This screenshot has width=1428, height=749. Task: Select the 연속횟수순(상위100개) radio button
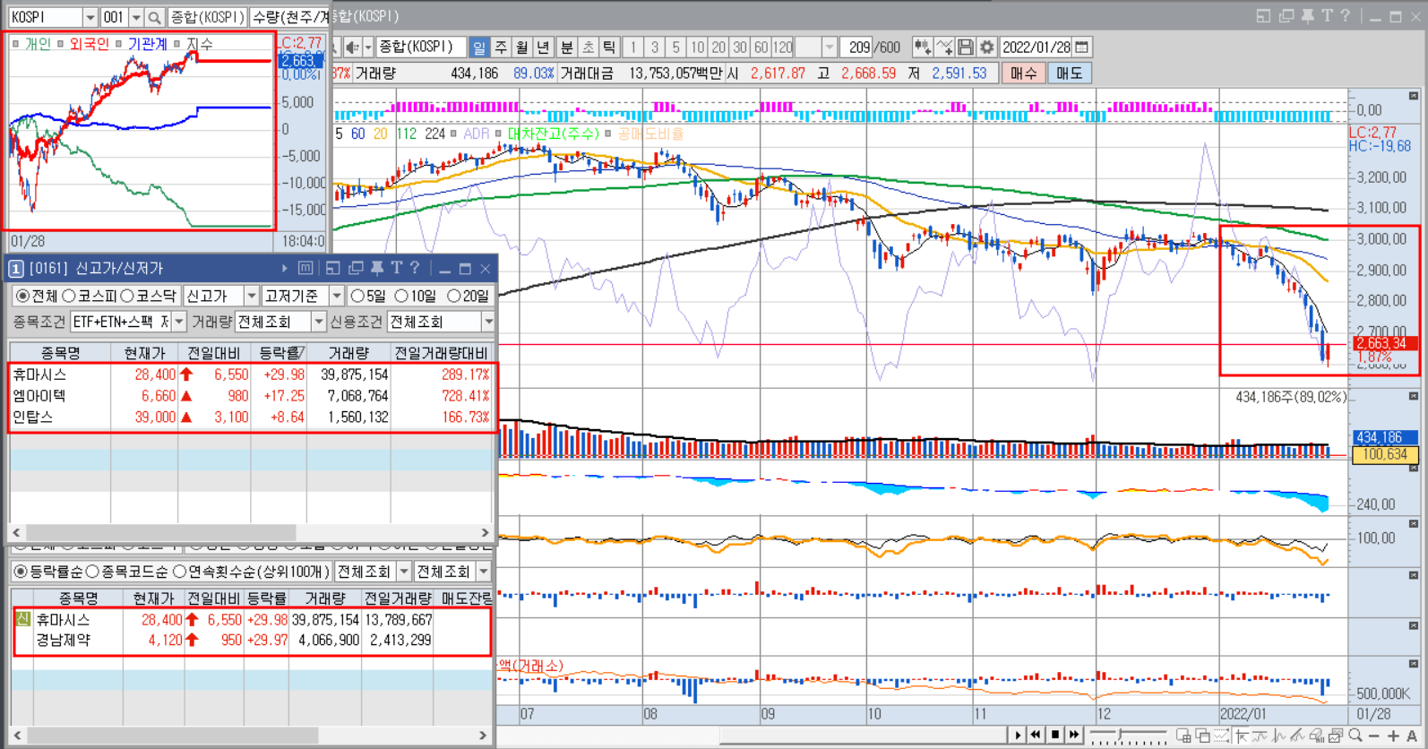click(x=179, y=571)
